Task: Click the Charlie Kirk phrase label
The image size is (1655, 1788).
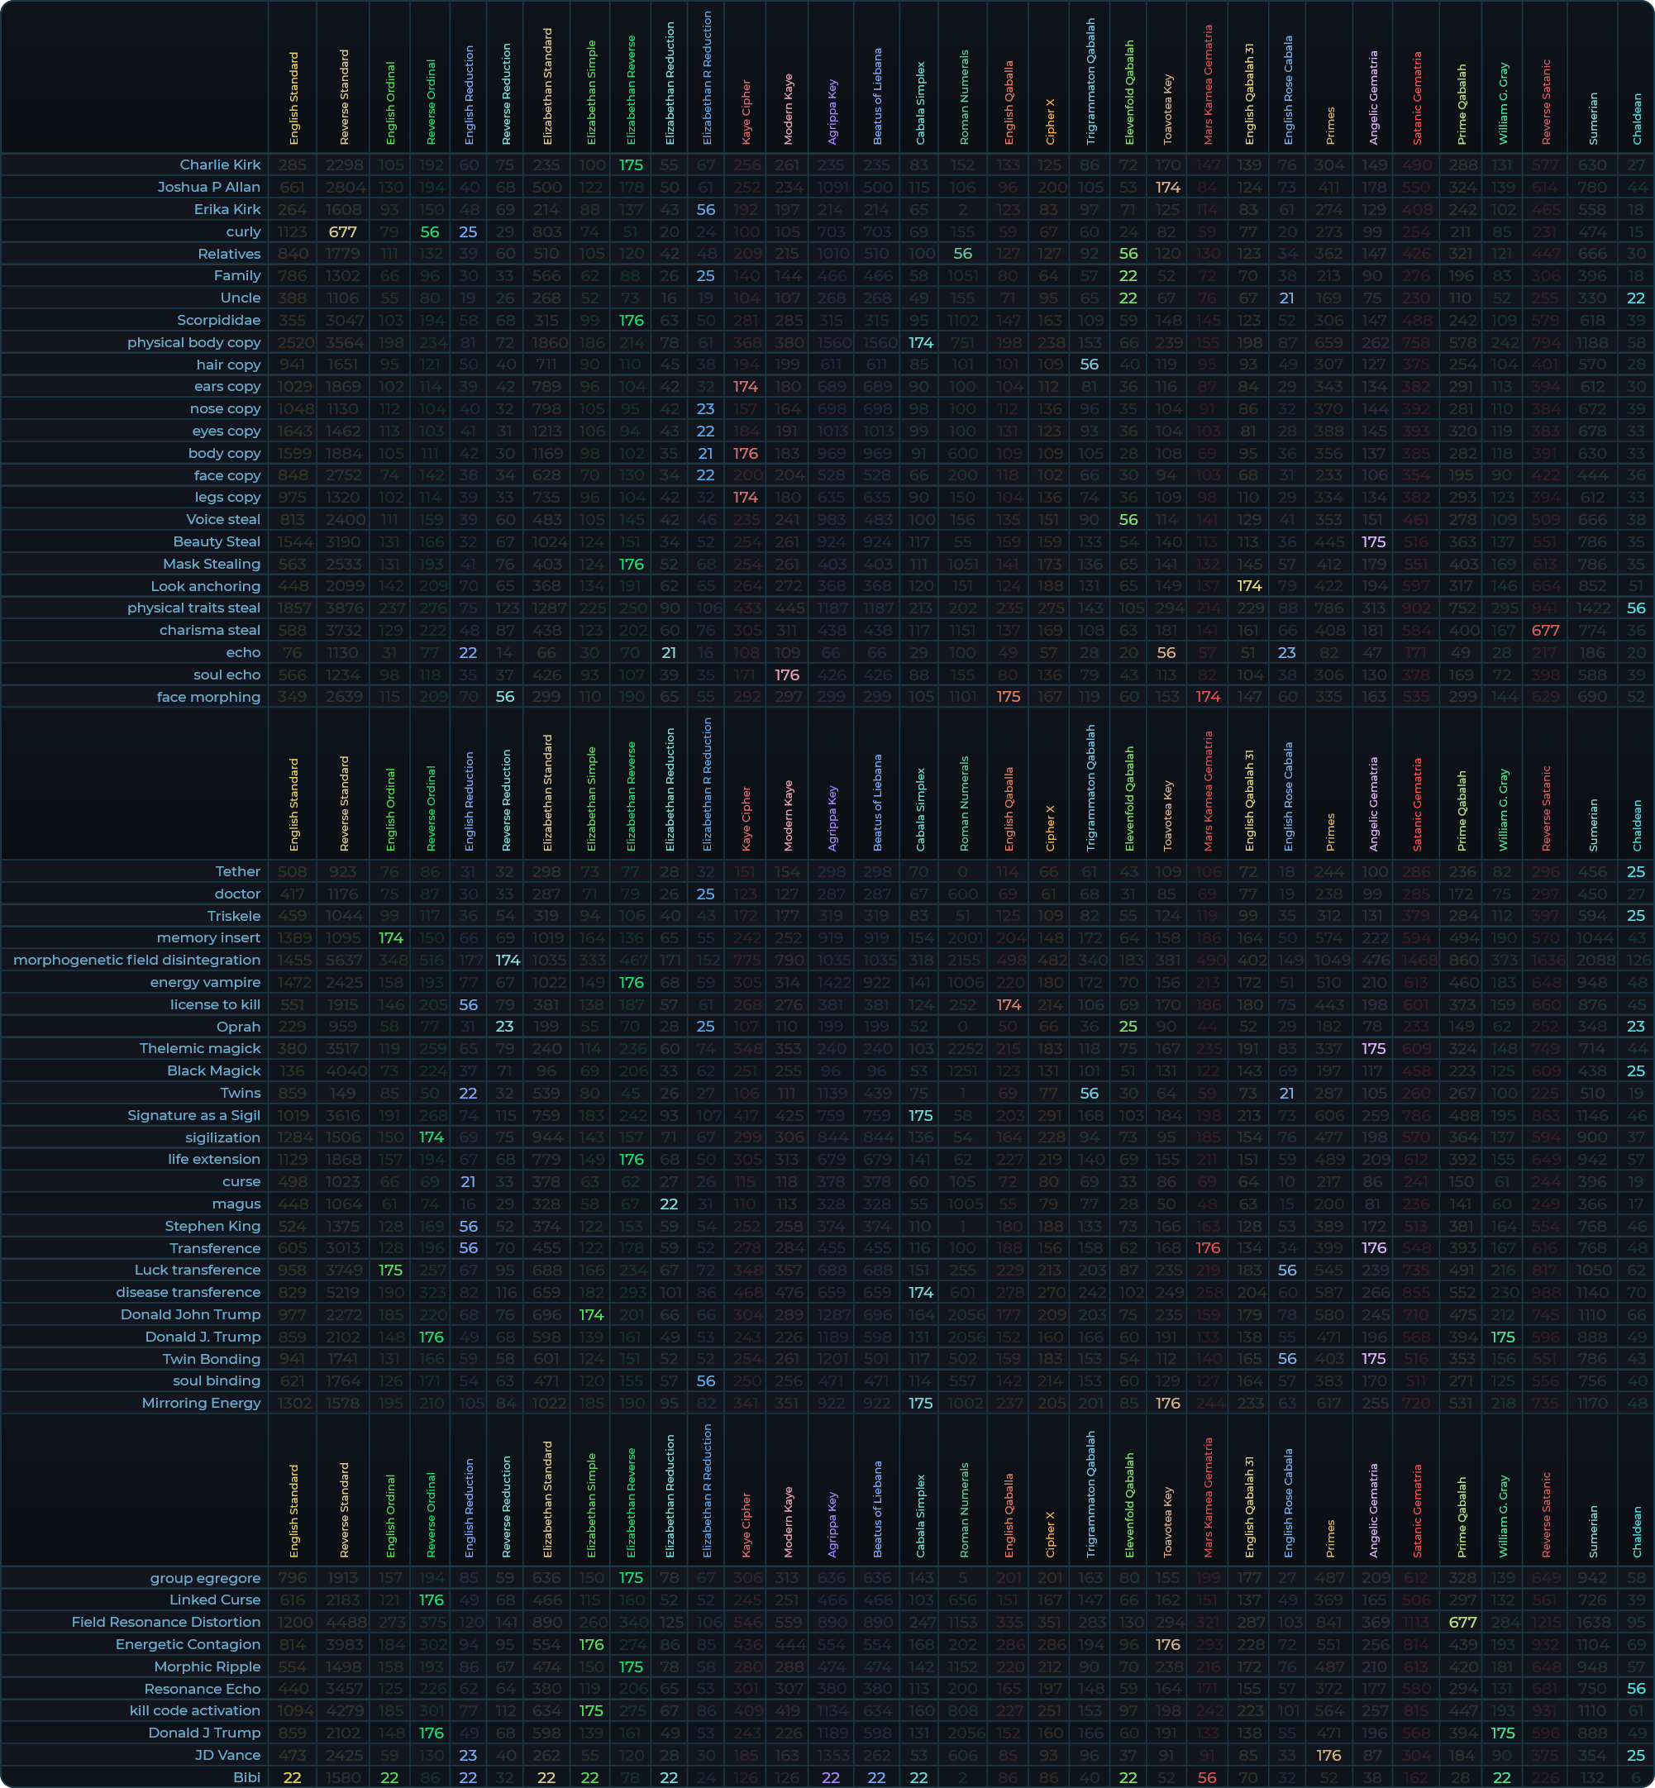Action: [219, 164]
